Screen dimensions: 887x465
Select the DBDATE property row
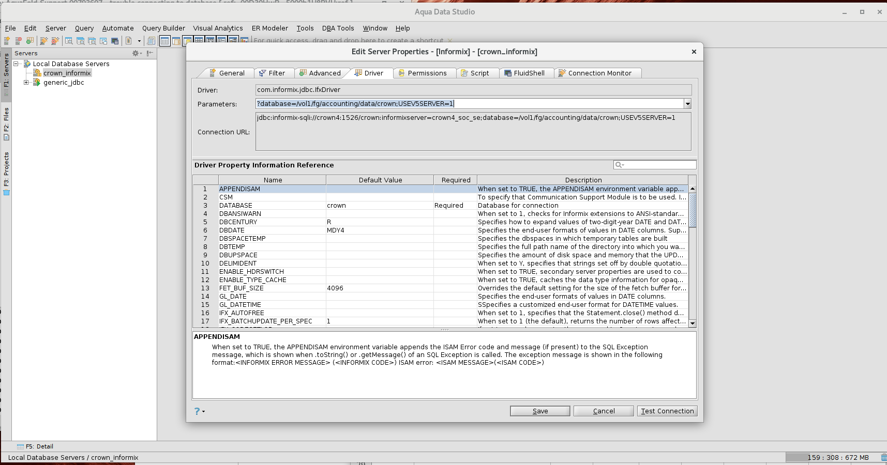441,230
